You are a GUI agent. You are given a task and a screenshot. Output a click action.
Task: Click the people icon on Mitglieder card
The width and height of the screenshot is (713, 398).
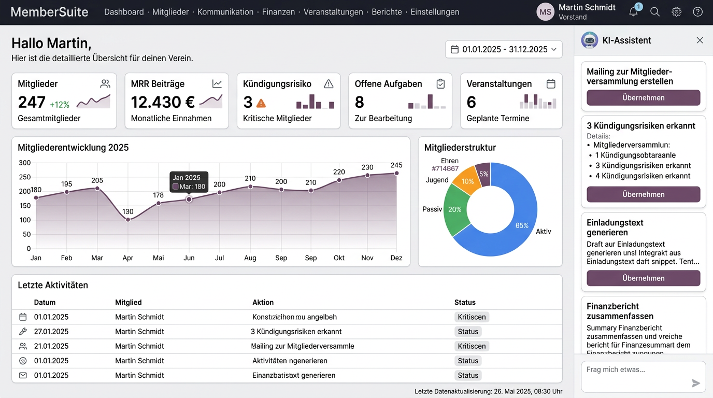105,83
